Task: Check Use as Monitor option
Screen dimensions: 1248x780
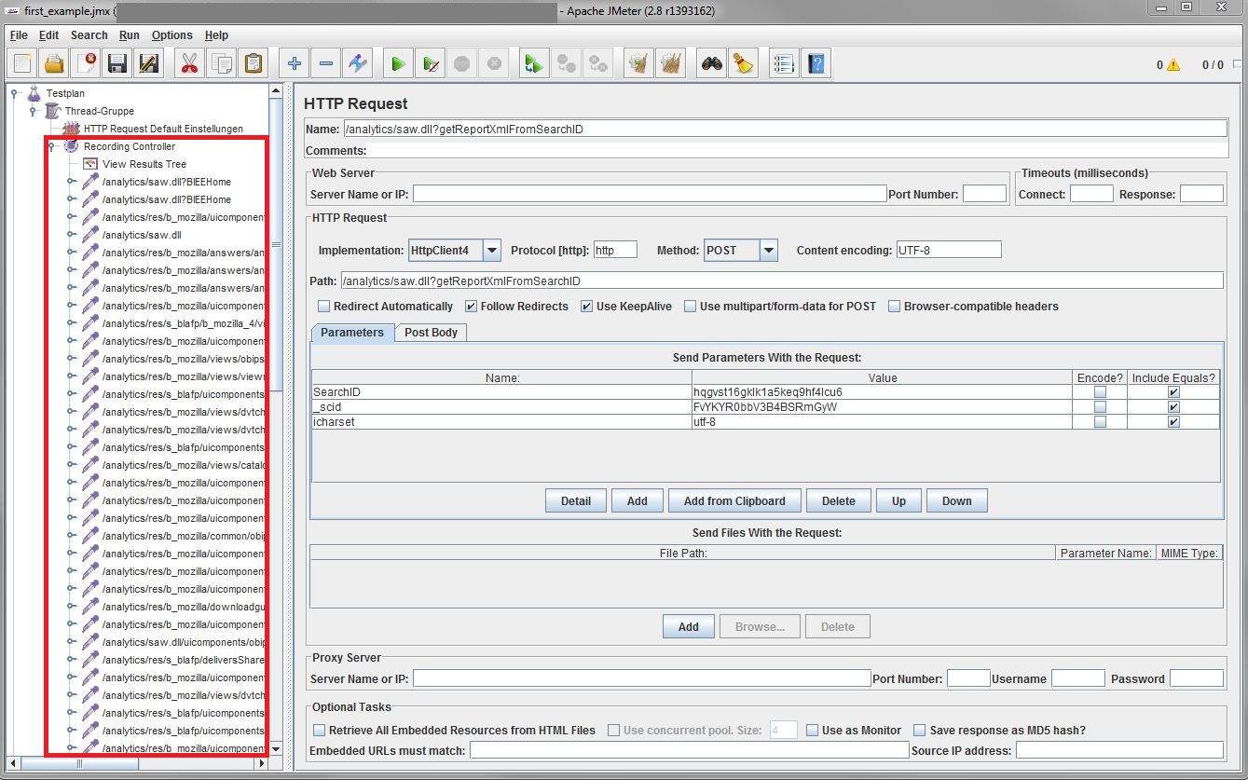Action: point(813,731)
